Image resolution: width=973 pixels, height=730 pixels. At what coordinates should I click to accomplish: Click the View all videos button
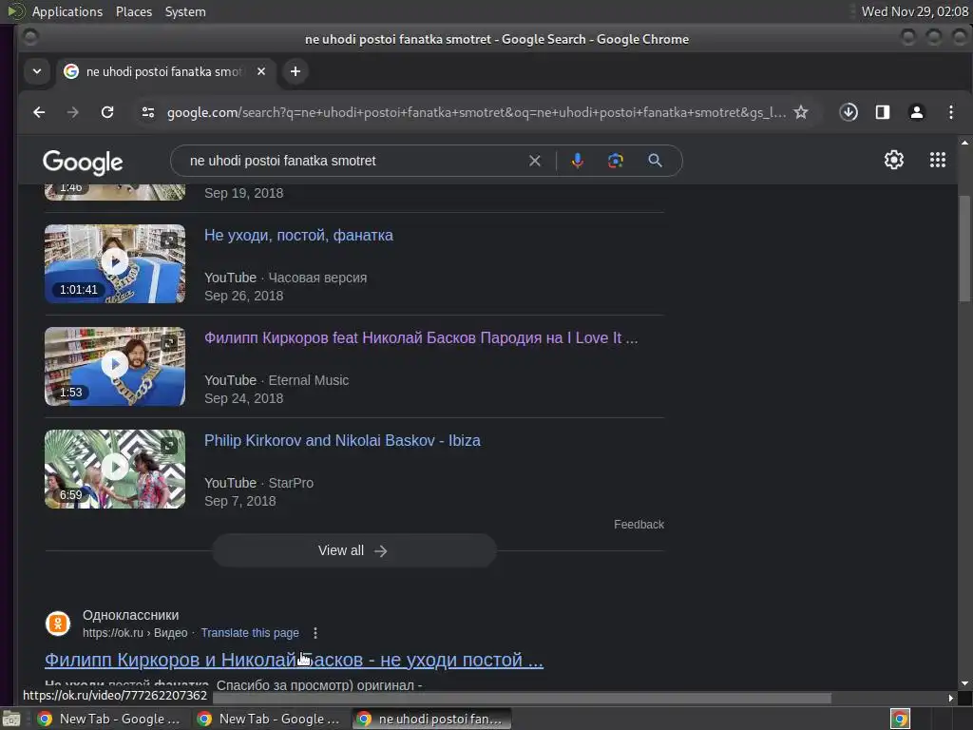353,550
